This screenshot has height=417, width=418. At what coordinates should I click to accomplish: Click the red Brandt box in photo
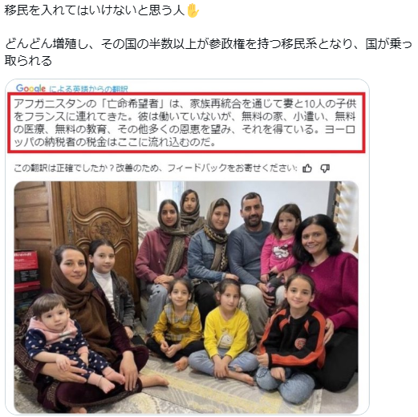(x=26, y=270)
